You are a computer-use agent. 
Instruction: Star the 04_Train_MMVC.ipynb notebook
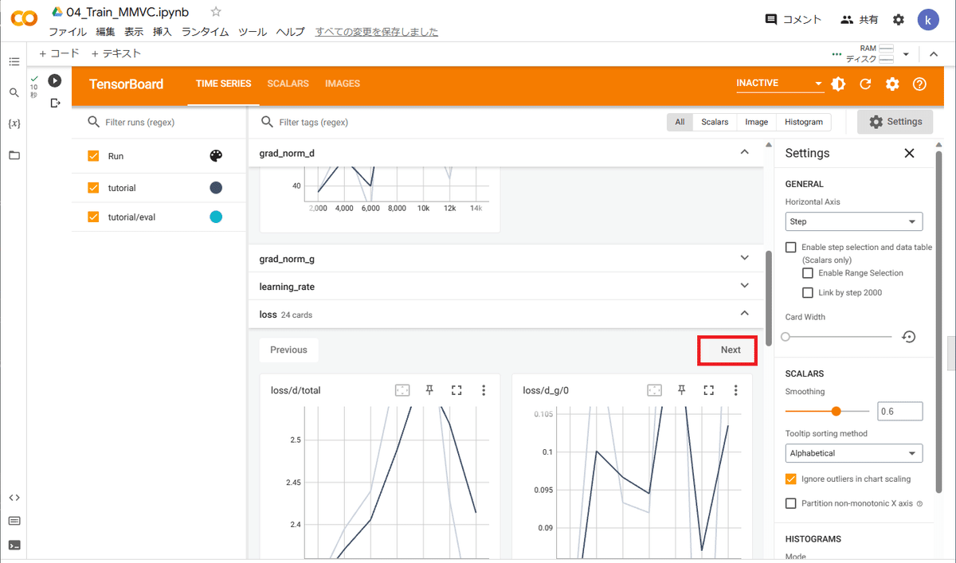(216, 12)
